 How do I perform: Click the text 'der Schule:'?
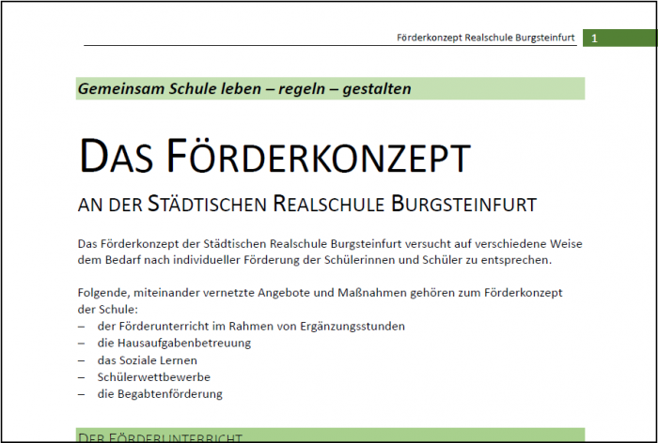coord(107,310)
